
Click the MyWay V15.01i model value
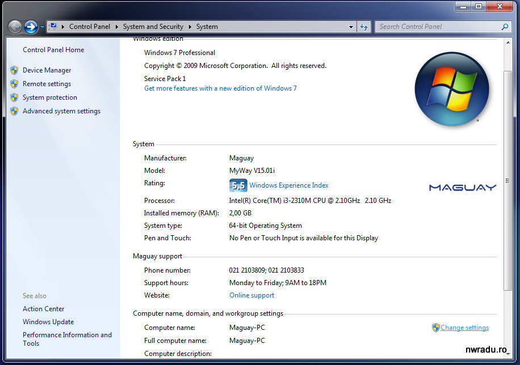coord(252,171)
